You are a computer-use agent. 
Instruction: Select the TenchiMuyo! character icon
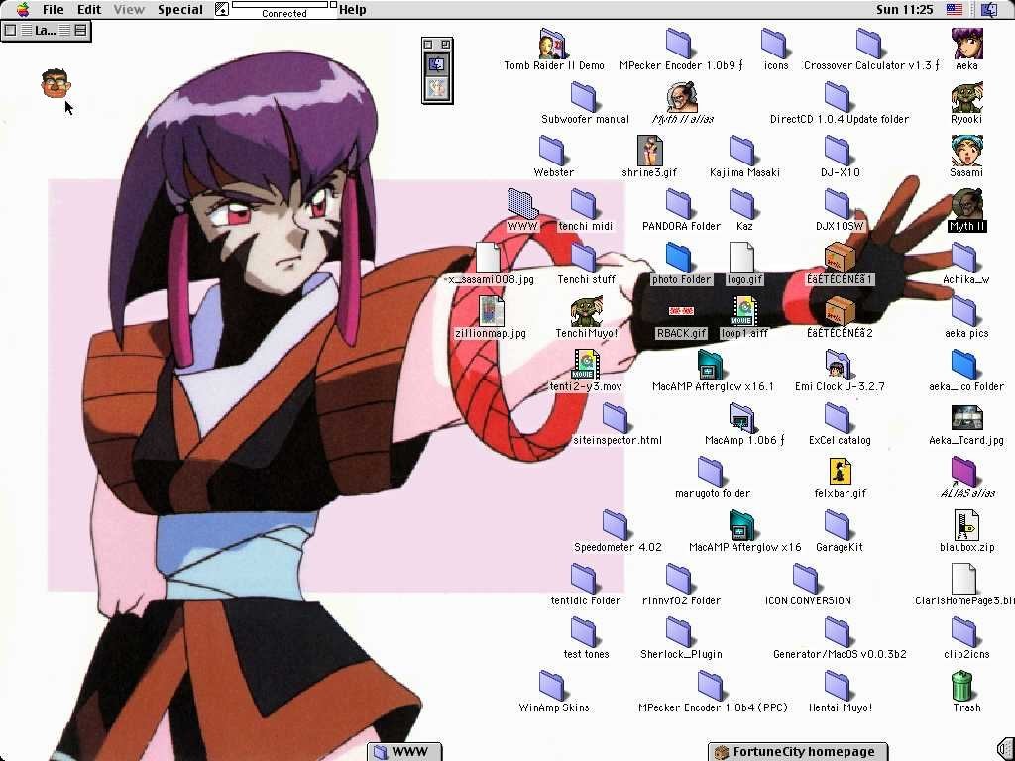point(587,311)
